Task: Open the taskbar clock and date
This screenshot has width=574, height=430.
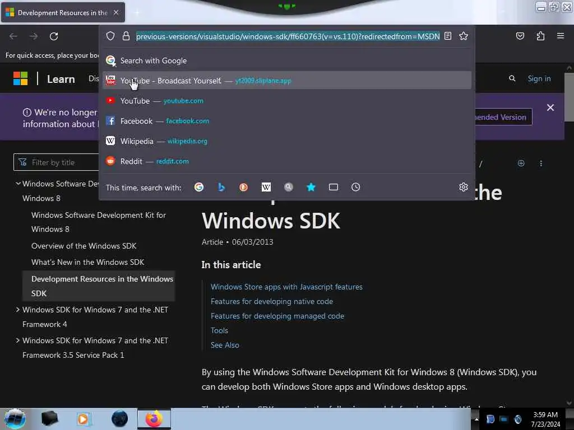Action: [x=545, y=419]
